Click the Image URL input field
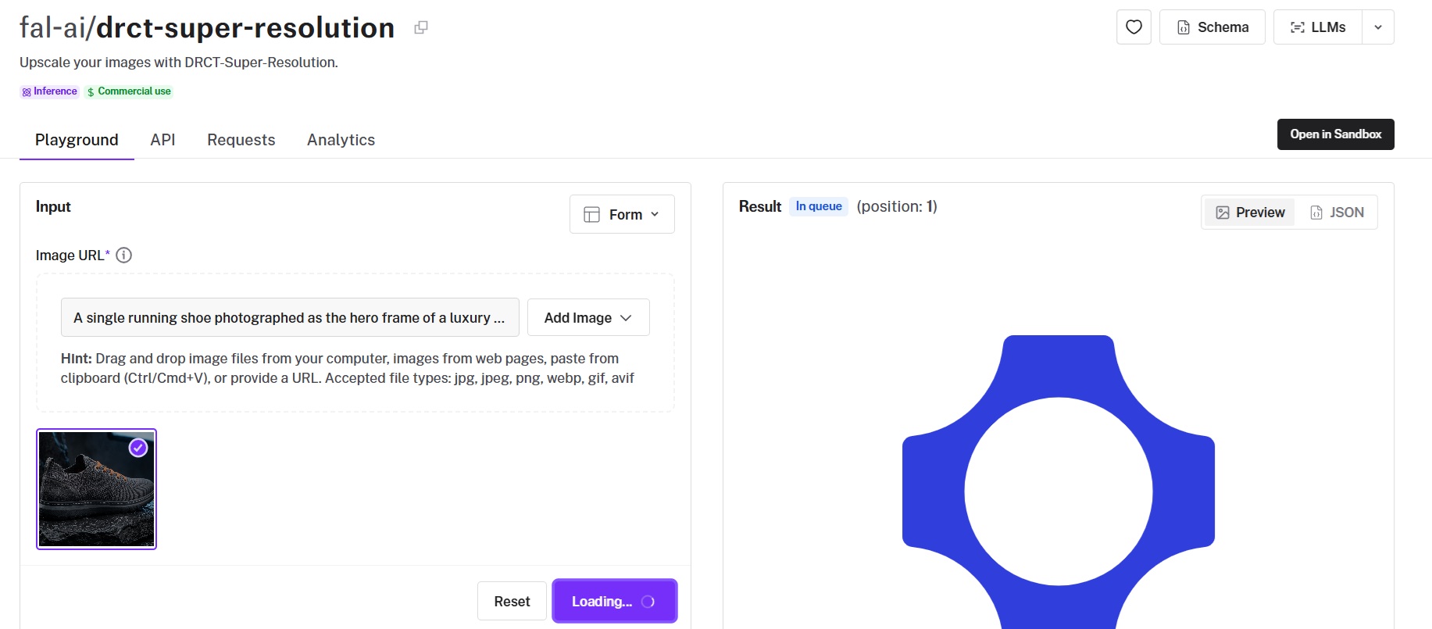 coord(290,317)
